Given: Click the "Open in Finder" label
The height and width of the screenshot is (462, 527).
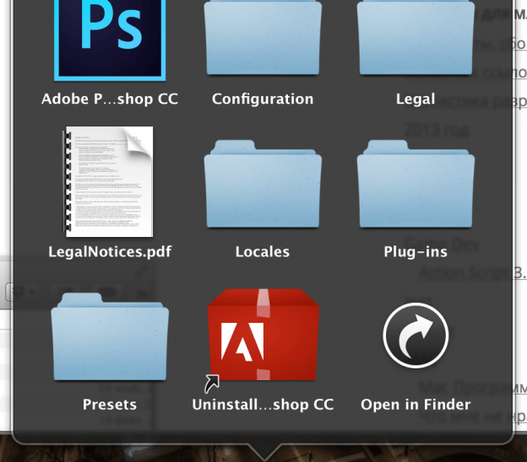Looking at the screenshot, I should [416, 405].
